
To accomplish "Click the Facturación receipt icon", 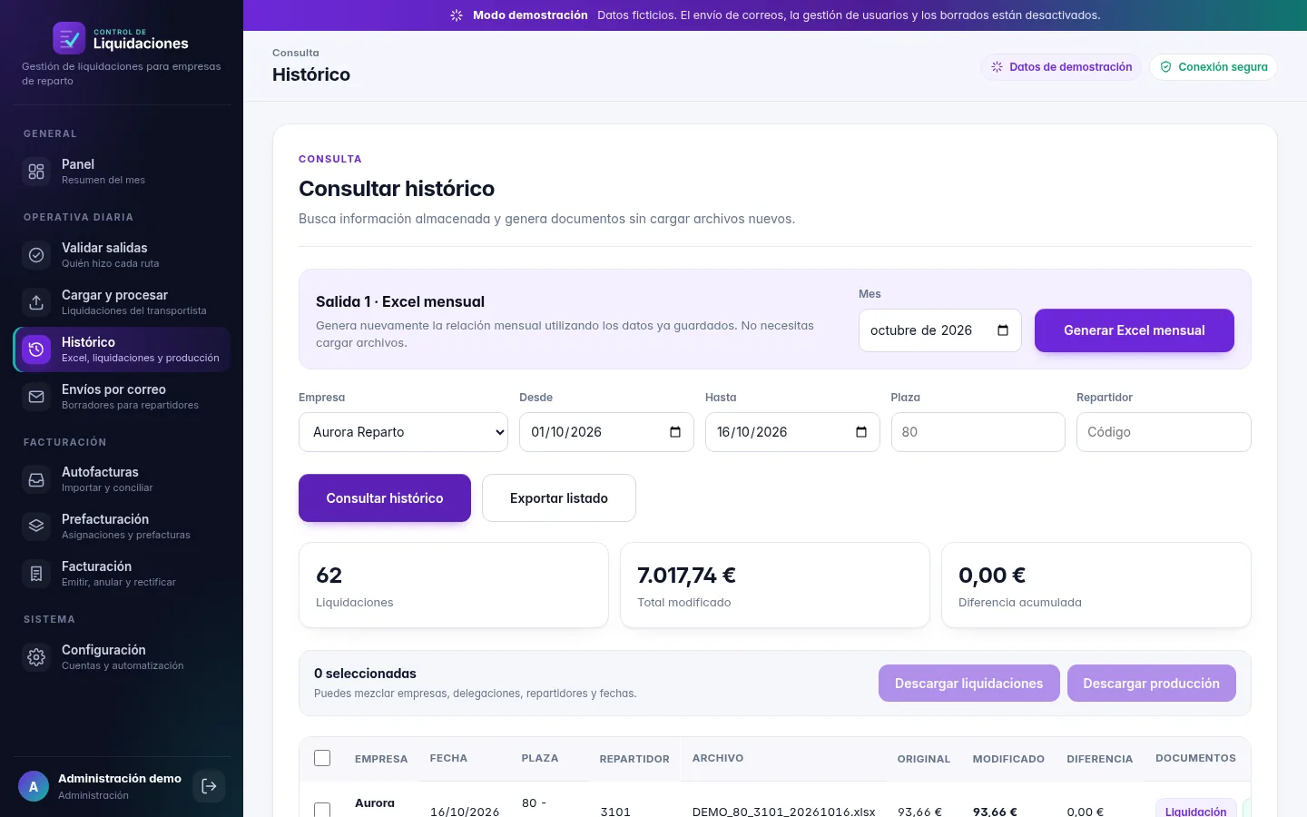I will [36, 574].
